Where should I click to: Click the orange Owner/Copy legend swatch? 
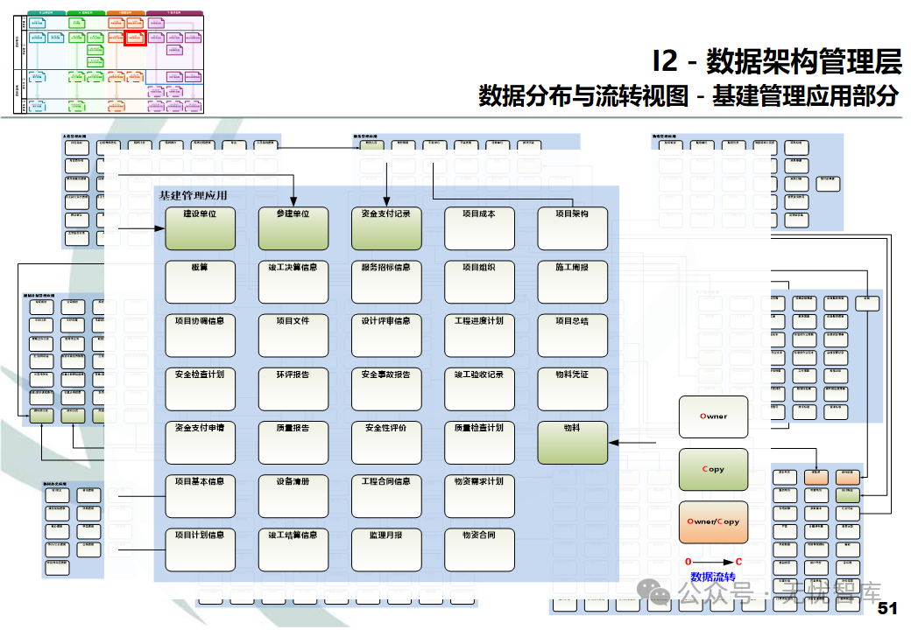(x=713, y=522)
